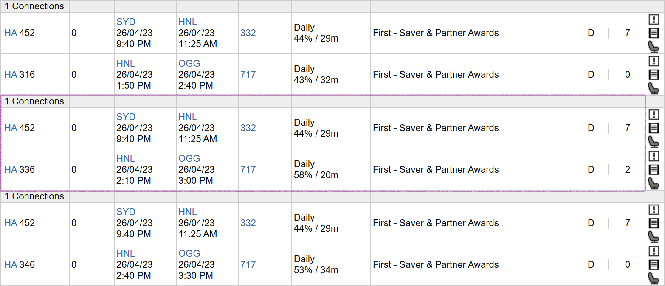Open SYD airport link for HA 452 above HA 346
The width and height of the screenshot is (665, 286).
click(126, 212)
